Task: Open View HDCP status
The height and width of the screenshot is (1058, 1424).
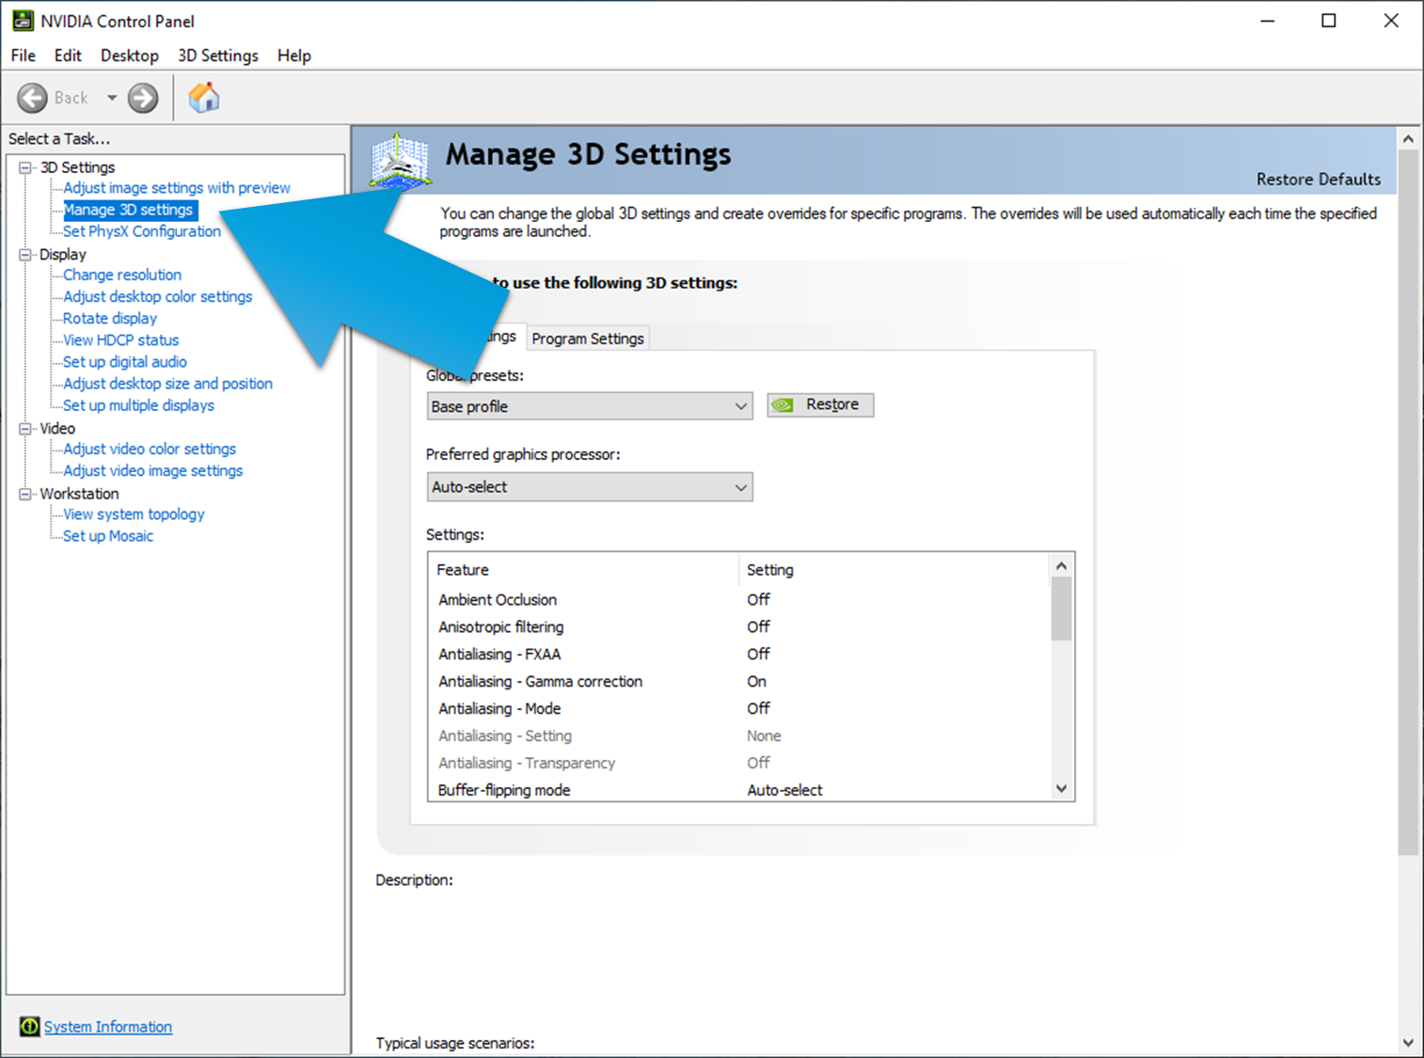Action: click(121, 340)
